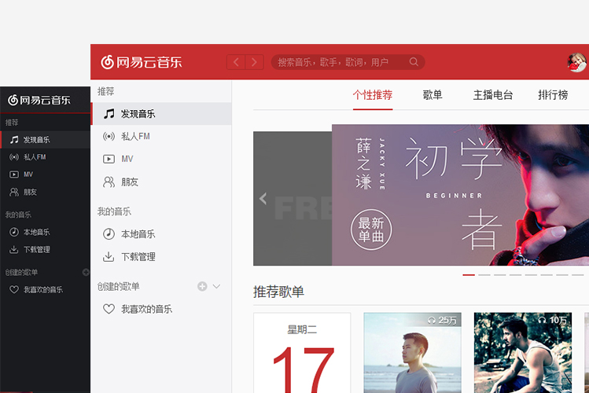This screenshot has height=393, width=589.
Task: Click the search magnifier icon
Action: [414, 62]
